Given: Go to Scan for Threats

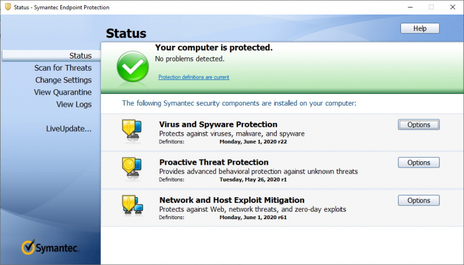Looking at the screenshot, I should [63, 68].
